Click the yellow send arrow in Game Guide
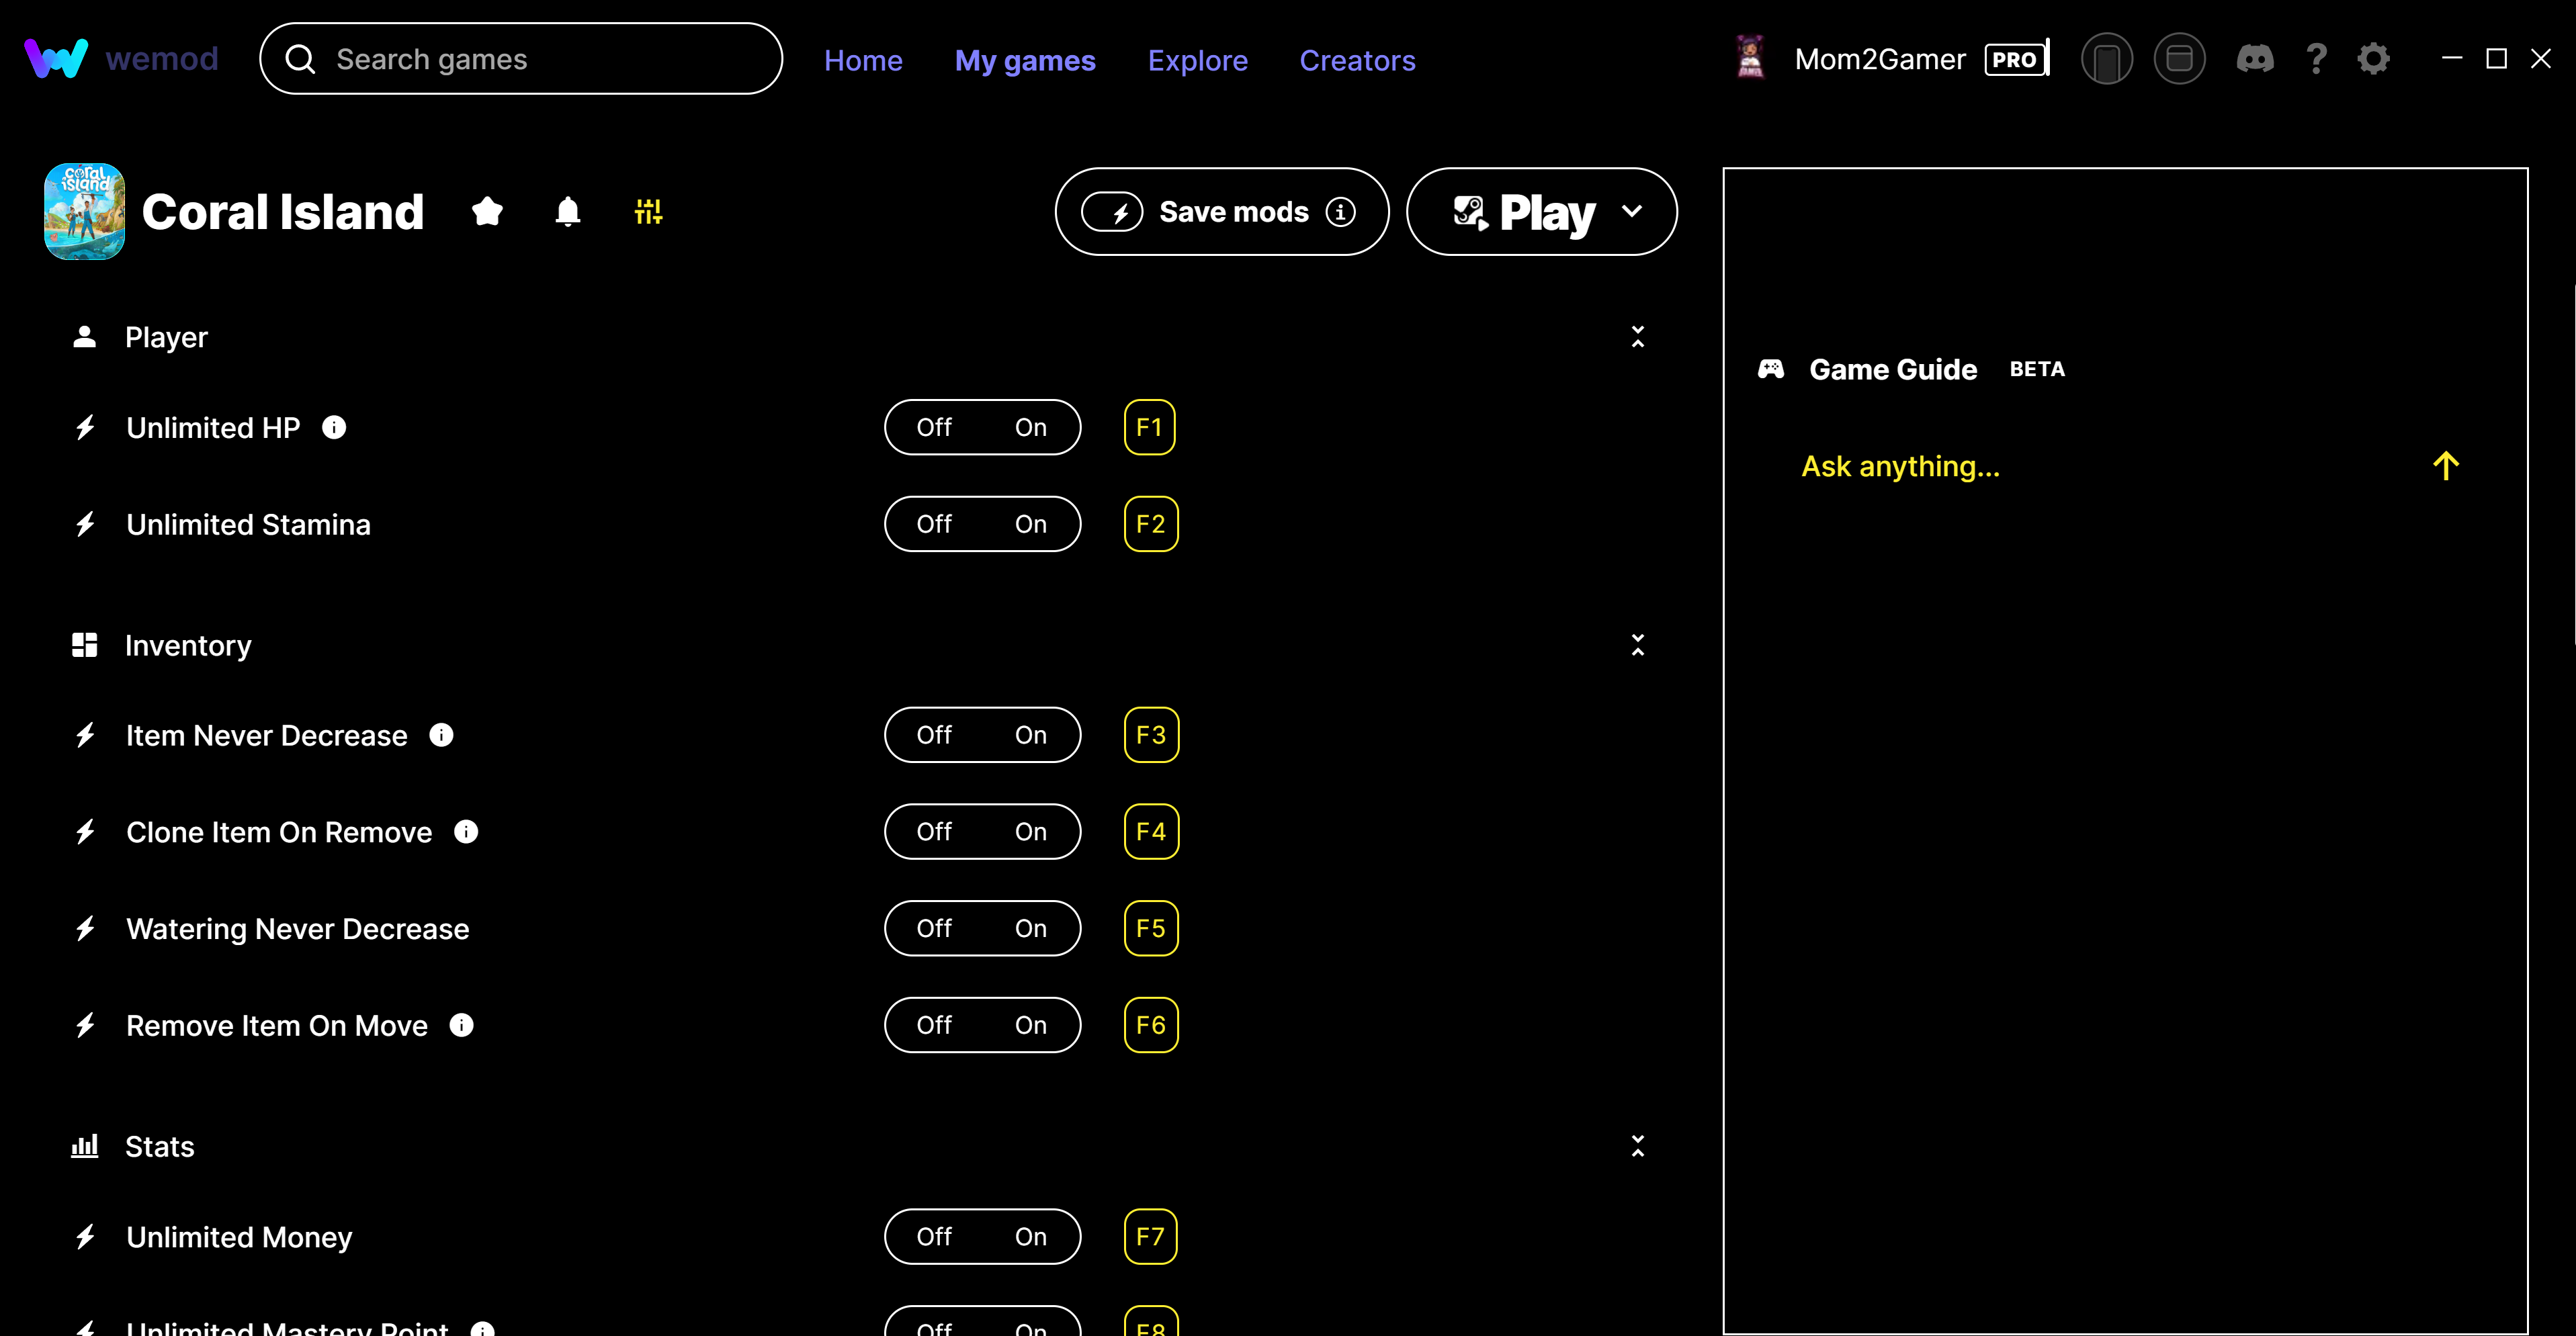2576x1336 pixels. 2446,466
